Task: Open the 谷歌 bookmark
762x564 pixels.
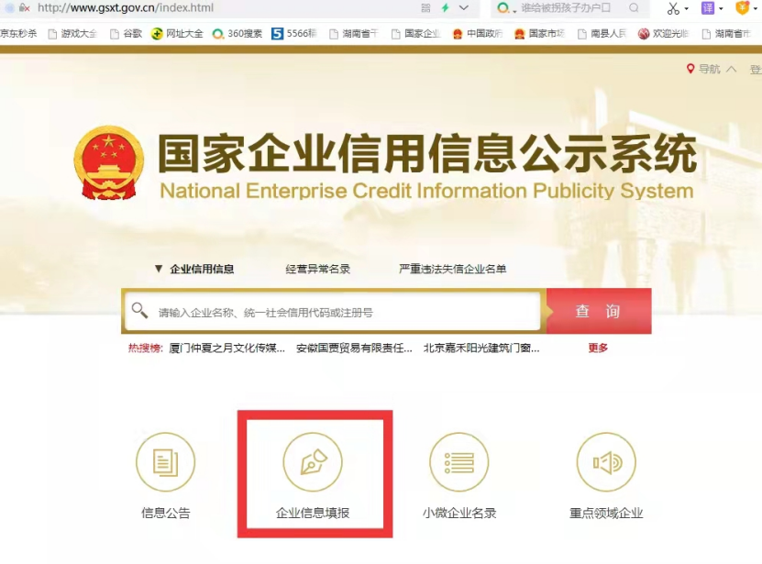Action: point(126,34)
